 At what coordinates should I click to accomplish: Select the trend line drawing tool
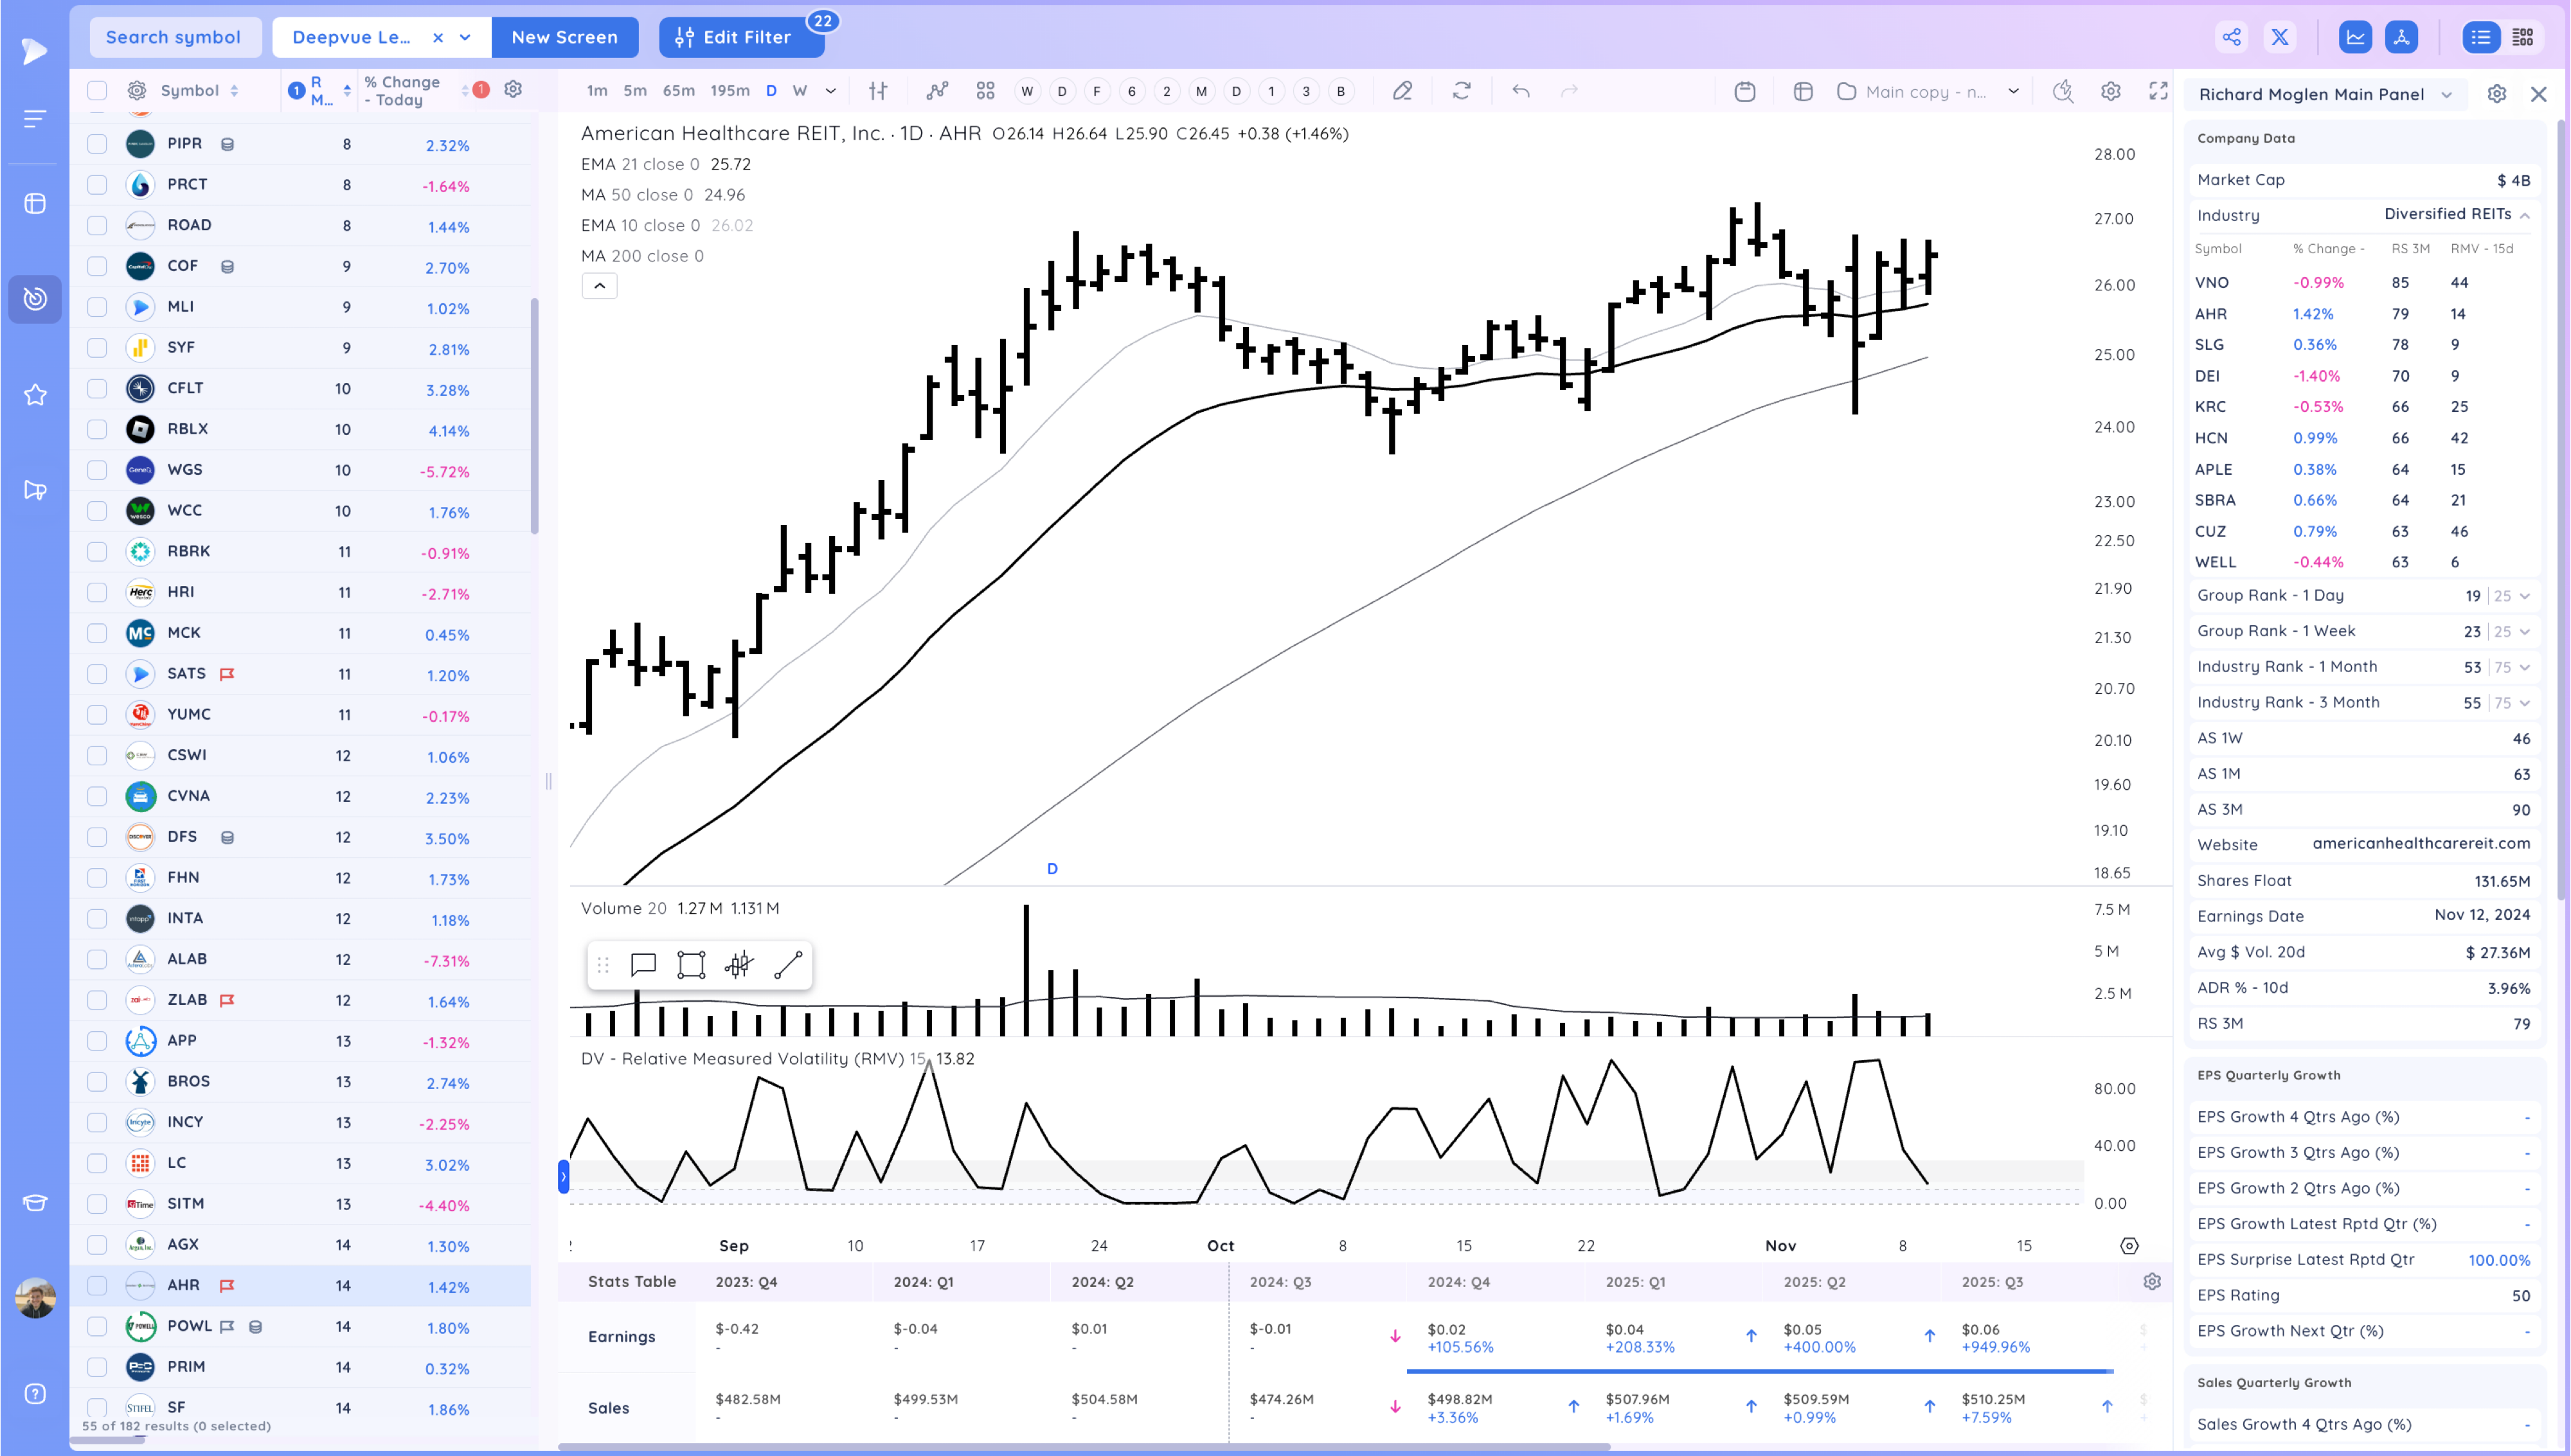click(787, 965)
